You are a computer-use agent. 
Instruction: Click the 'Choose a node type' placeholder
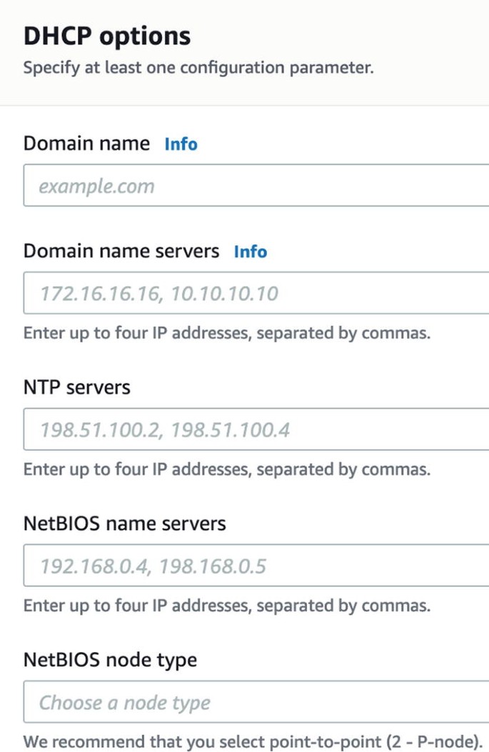pyautogui.click(x=124, y=703)
